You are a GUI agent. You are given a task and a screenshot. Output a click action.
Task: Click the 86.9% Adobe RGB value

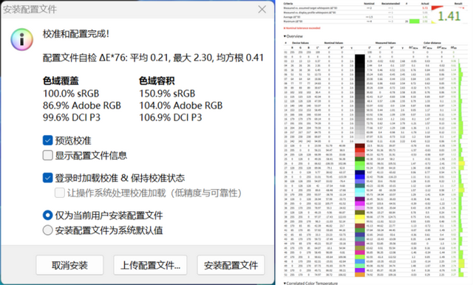(x=82, y=106)
